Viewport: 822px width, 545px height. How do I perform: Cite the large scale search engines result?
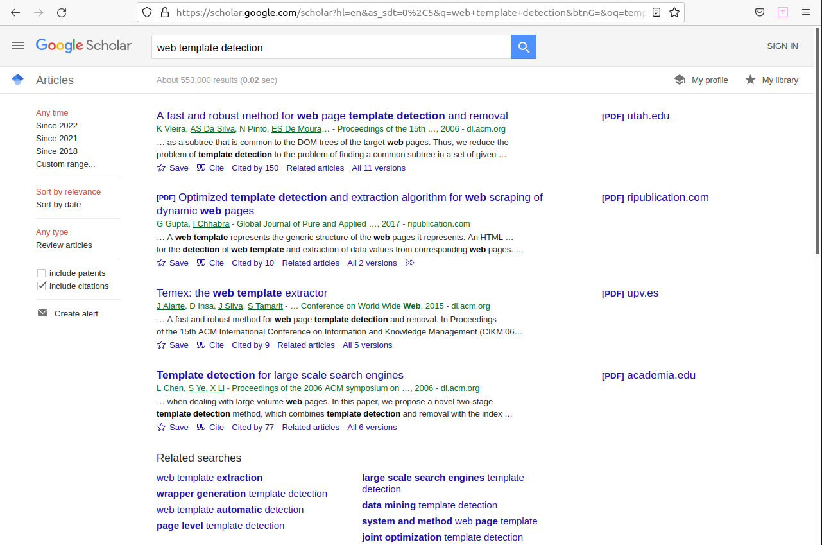pos(210,428)
